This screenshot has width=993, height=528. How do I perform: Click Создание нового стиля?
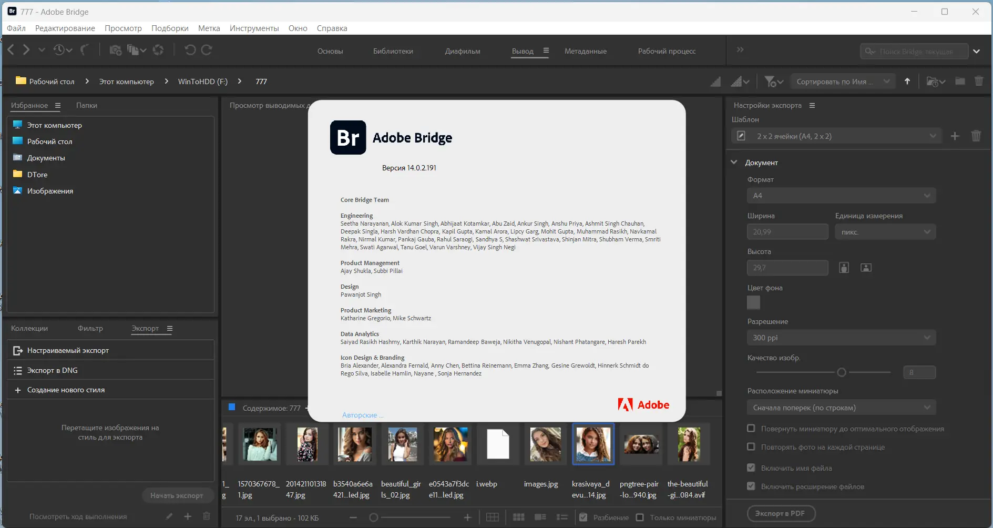(x=110, y=390)
